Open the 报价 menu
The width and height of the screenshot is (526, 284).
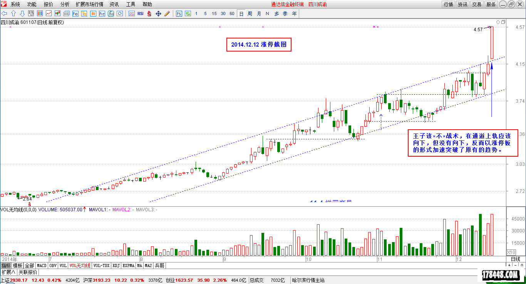[49, 4]
